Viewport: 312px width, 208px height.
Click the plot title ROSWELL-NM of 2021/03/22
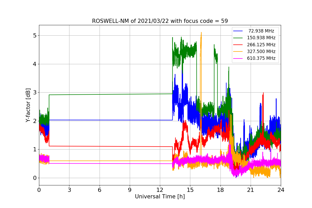point(160,21)
